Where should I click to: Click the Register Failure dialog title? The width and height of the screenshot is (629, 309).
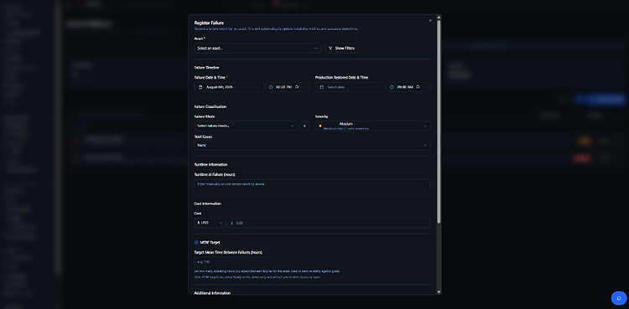click(209, 23)
